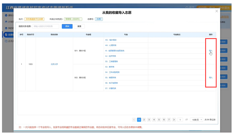Focus the 院校代号/名称 input field
The height and width of the screenshot is (134, 233).
coord(46,26)
